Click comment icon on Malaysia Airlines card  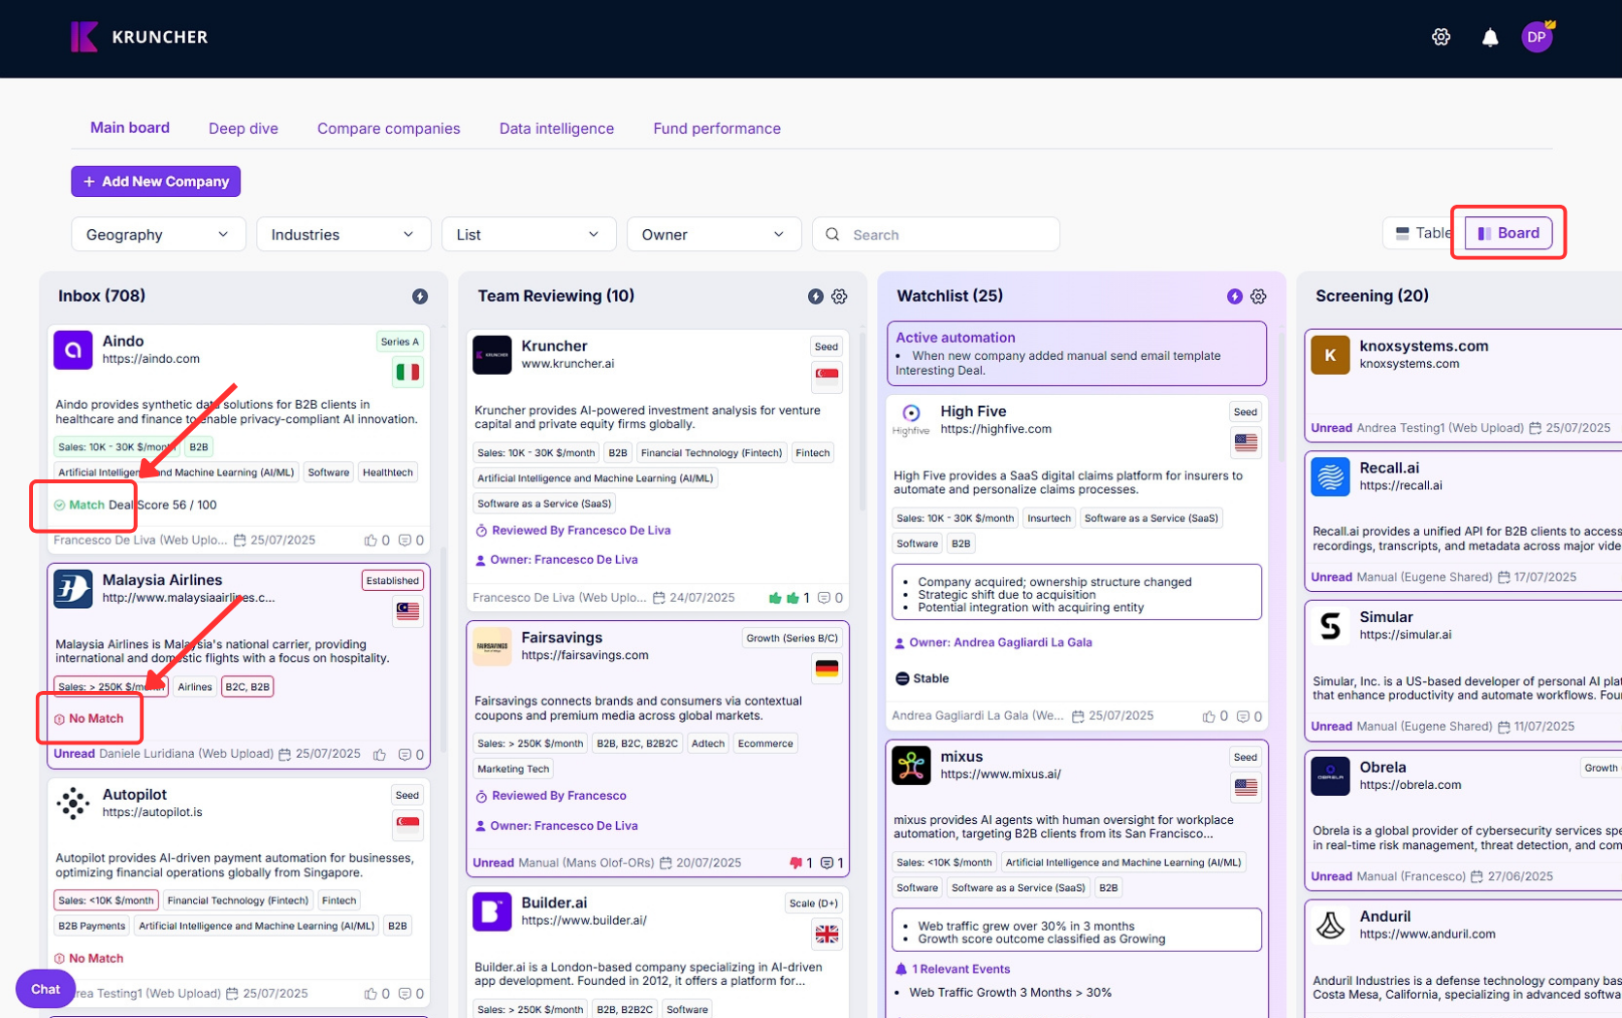point(405,754)
